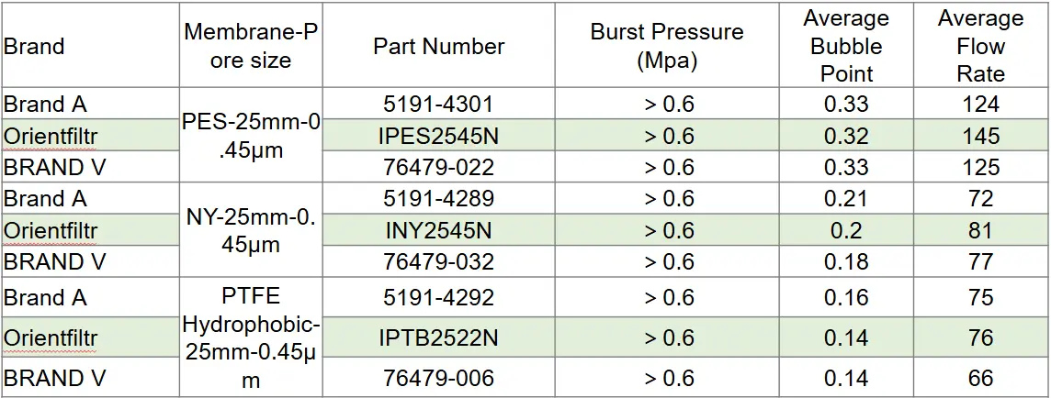This screenshot has height=398, width=1051.
Task: Click the Brand column header
Action: tap(35, 47)
